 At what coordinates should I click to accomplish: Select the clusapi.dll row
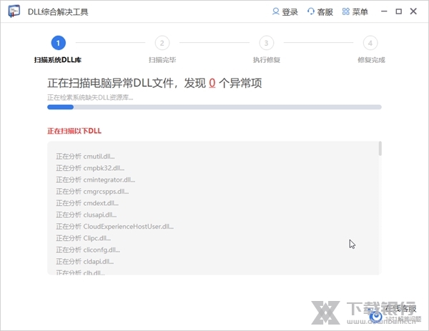(x=87, y=215)
